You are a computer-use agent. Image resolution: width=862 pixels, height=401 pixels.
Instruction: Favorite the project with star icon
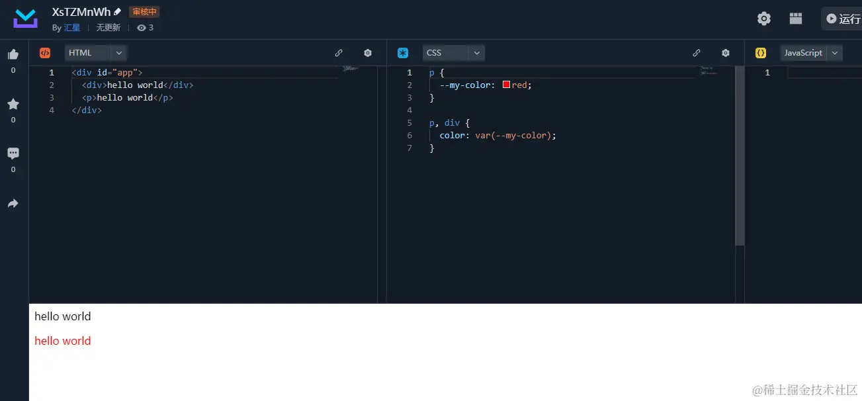click(13, 104)
